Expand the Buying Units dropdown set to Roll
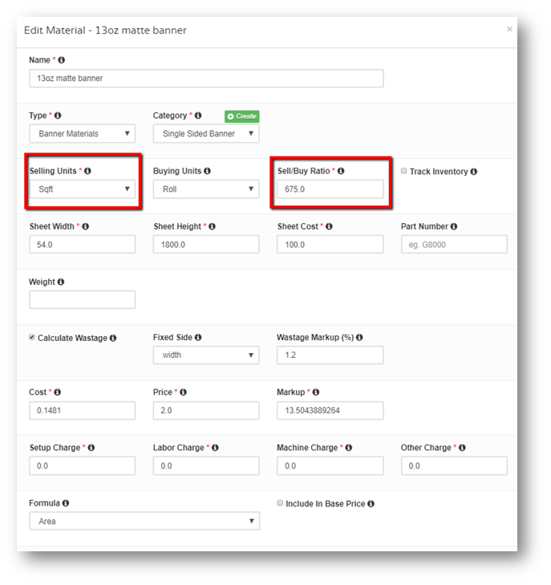Viewport: 551px width, 585px height. (x=206, y=189)
